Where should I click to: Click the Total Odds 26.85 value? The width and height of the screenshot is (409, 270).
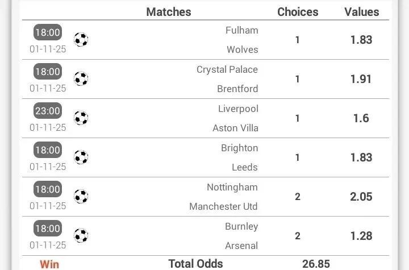316,264
